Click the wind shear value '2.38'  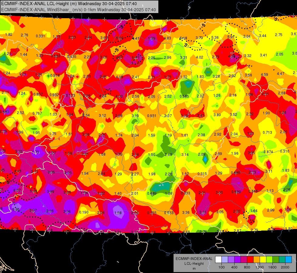(201, 135)
